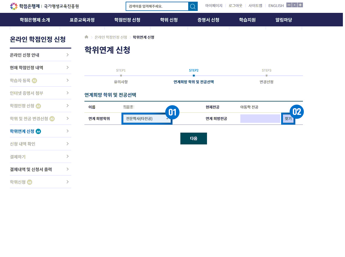
Task: Click the numbered 01 marker badge
Action: (x=172, y=112)
